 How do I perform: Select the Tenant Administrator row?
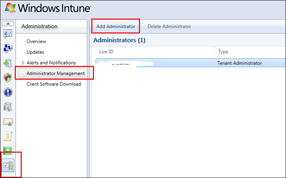[191, 63]
